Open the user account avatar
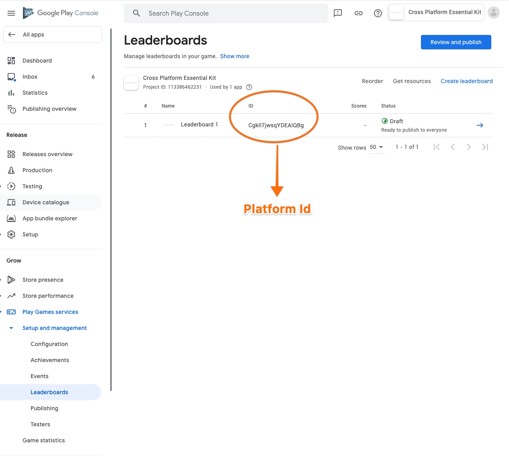This screenshot has height=456, width=509. coord(494,12)
